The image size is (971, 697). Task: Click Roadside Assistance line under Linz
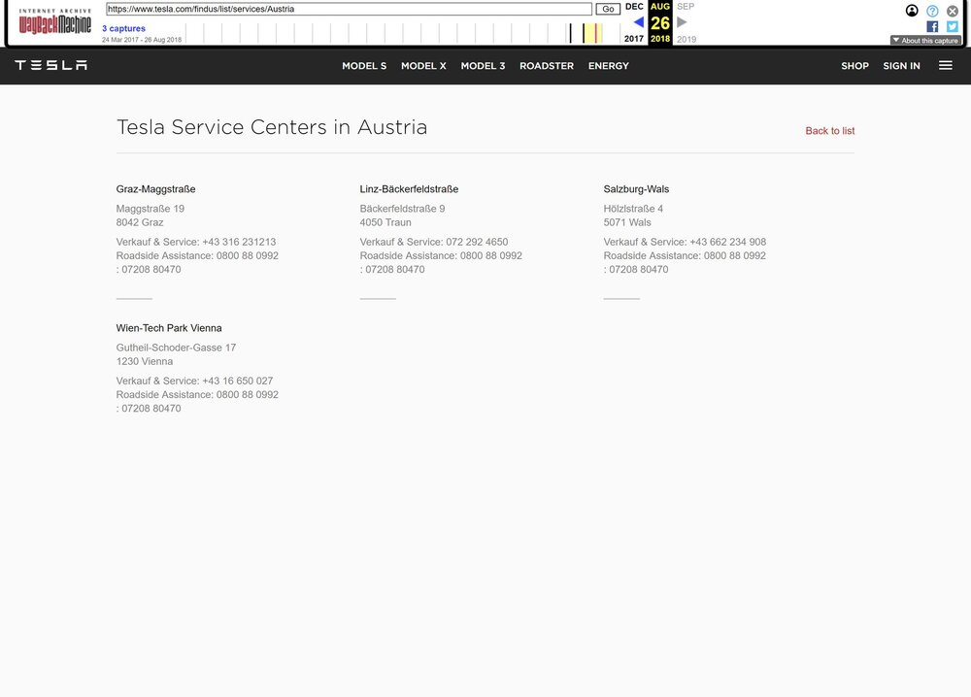click(441, 255)
